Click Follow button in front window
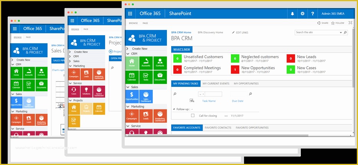The height and width of the screenshot is (165, 358). 338,23
